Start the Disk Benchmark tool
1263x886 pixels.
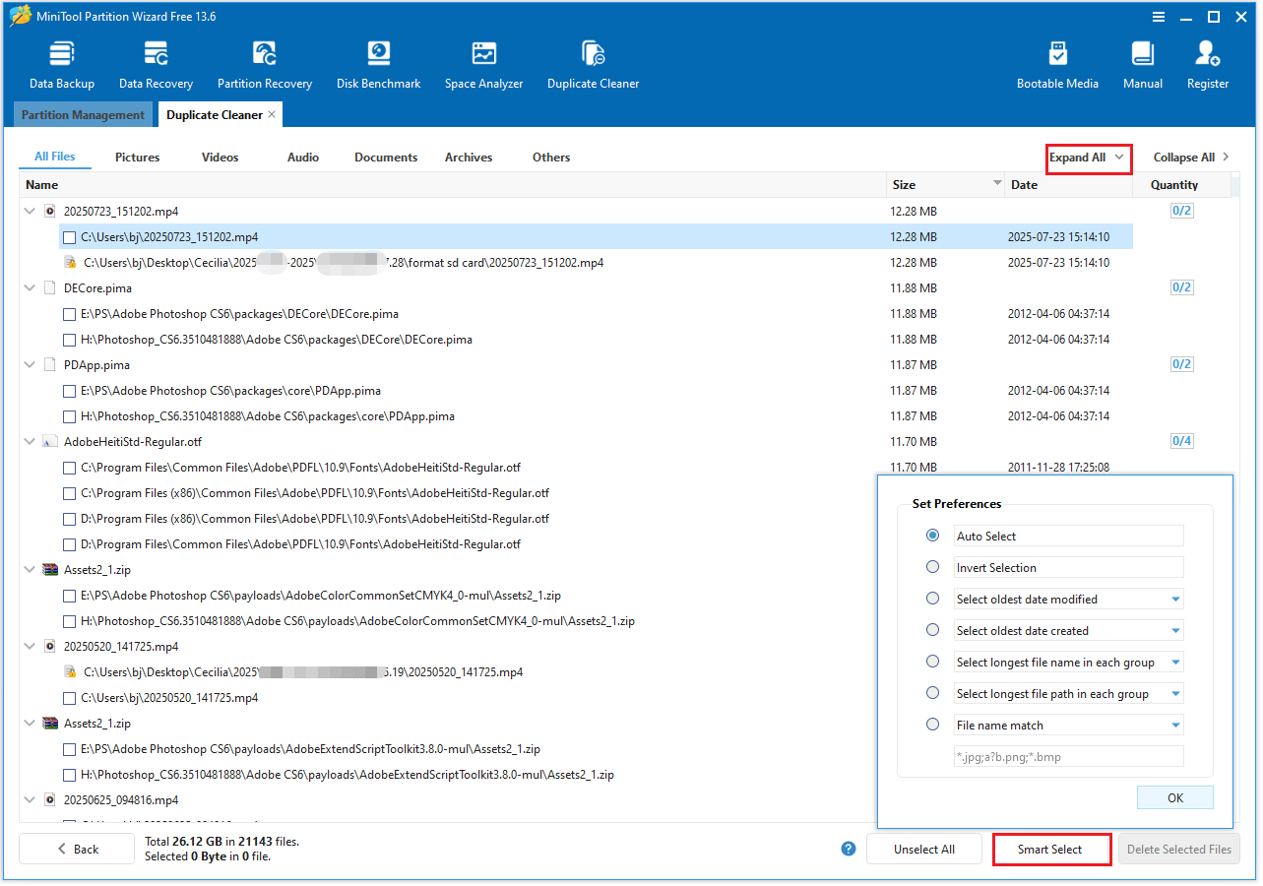pos(379,65)
